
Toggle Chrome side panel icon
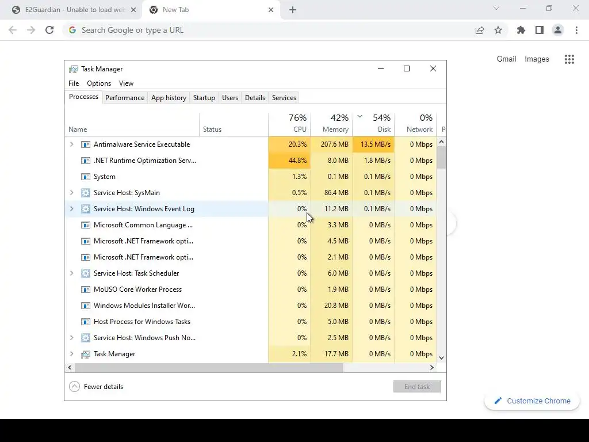(x=540, y=30)
